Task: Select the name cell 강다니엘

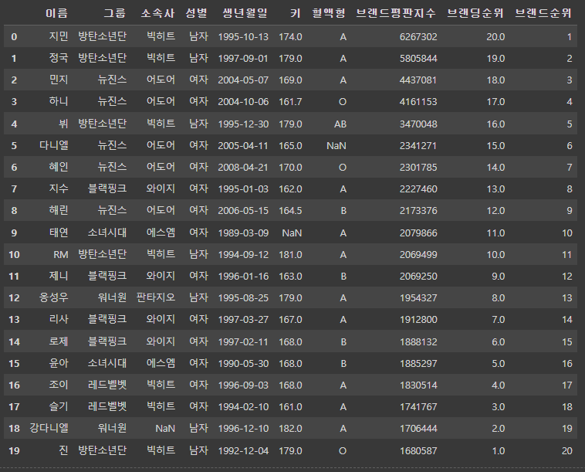Action: (x=49, y=428)
